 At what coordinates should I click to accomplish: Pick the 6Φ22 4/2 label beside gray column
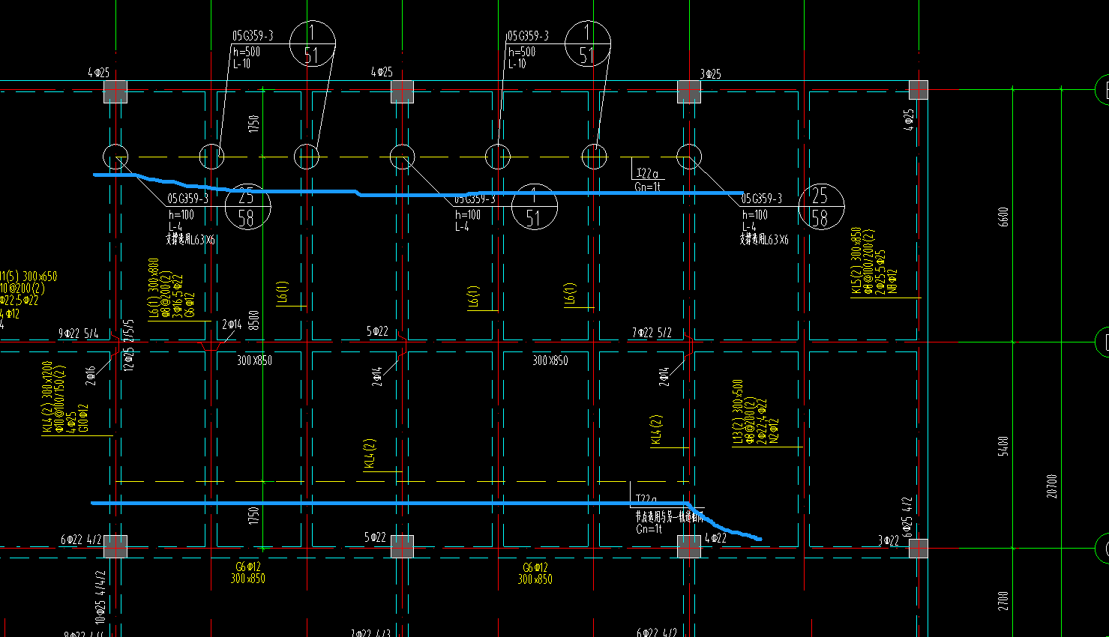(x=81, y=539)
